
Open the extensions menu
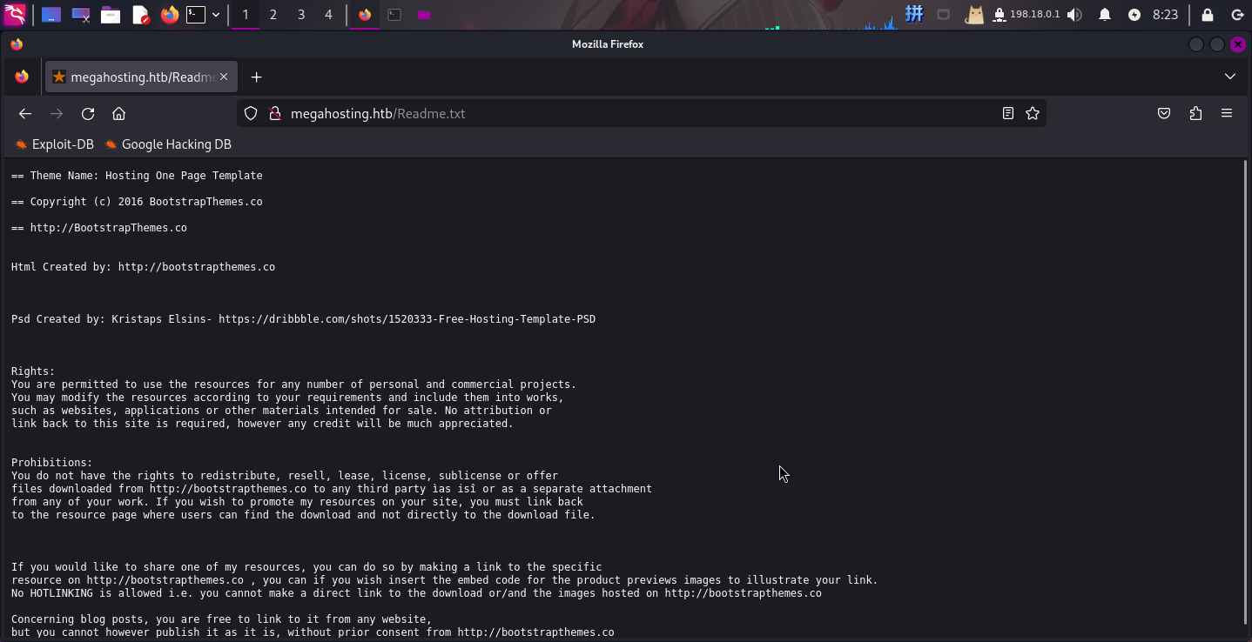click(1195, 113)
